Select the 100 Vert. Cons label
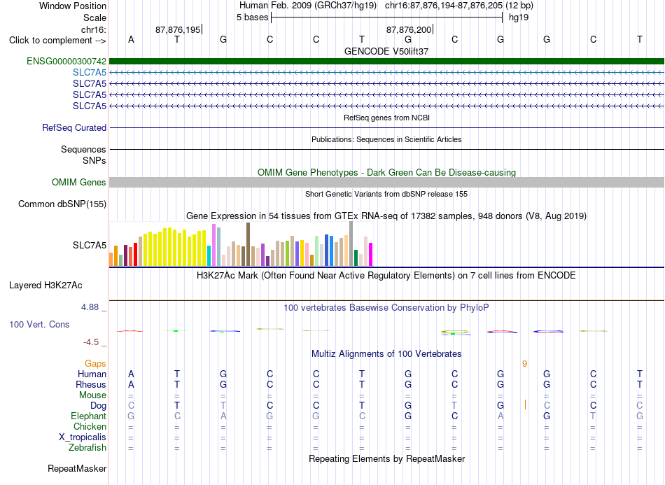The width and height of the screenshot is (665, 485). (x=39, y=324)
